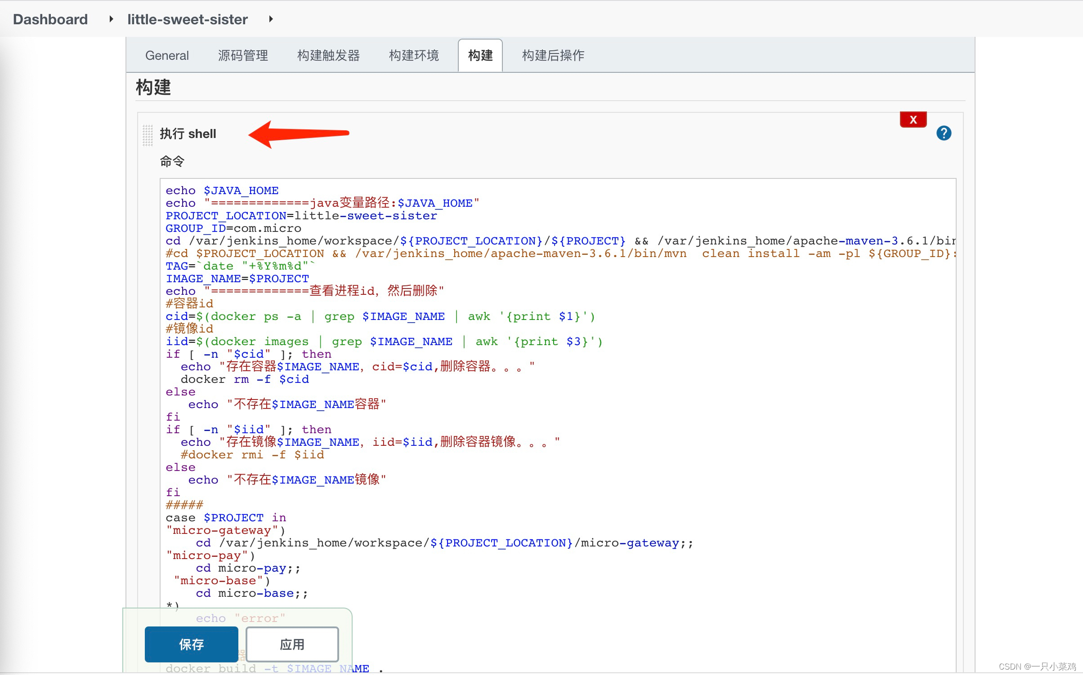1083x675 pixels.
Task: Switch to the General tab
Action: click(167, 56)
